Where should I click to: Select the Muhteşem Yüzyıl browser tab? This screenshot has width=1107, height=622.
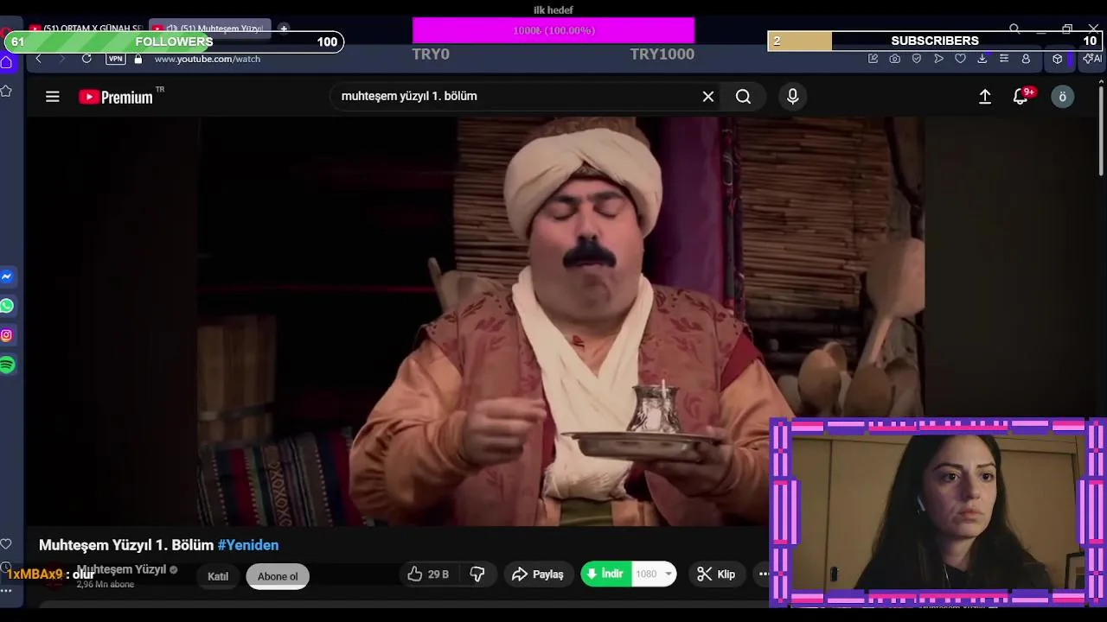(x=210, y=29)
